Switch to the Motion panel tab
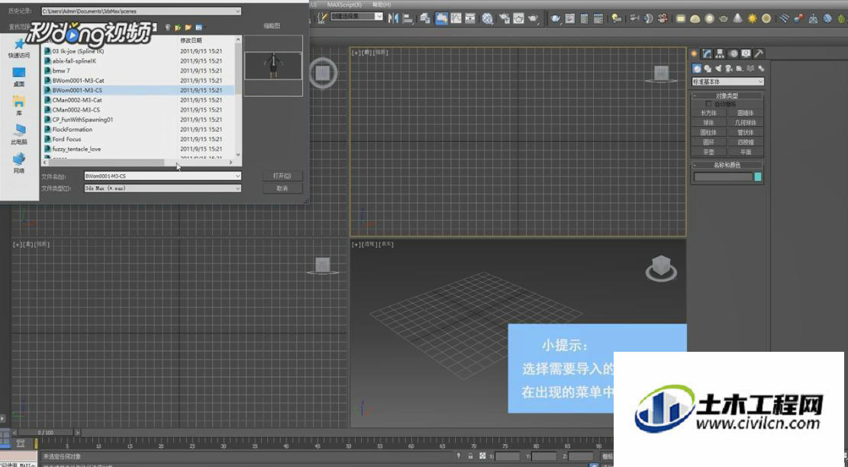Screen dimensions: 848x467 [x=734, y=53]
